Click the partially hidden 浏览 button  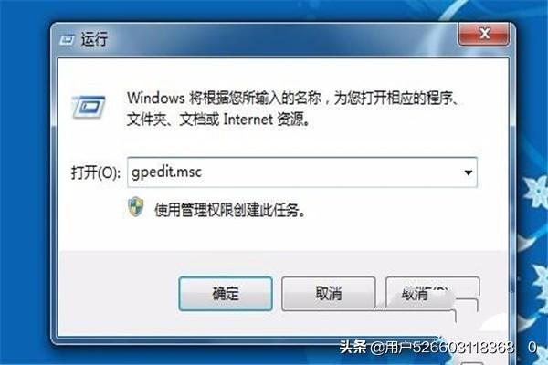[x=432, y=293]
